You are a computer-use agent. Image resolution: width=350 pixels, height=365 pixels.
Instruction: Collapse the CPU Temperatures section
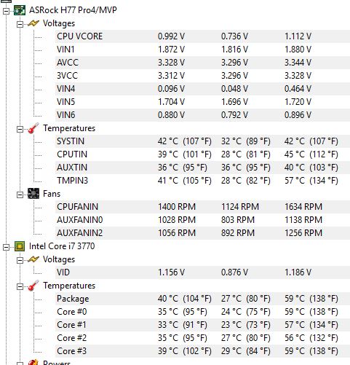20,286
